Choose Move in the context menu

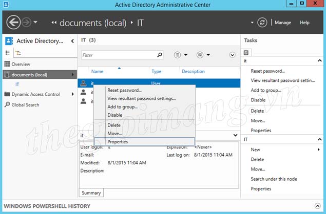(144, 134)
